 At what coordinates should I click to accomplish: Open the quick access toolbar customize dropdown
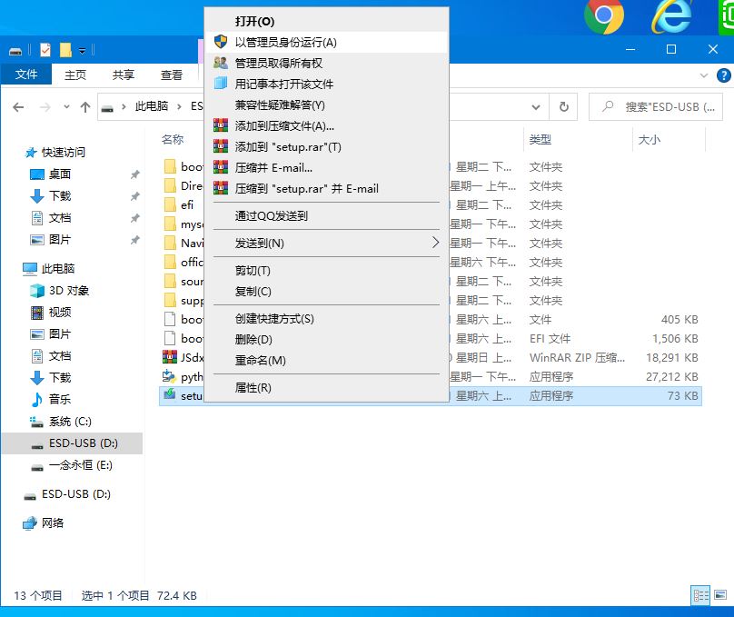coord(83,49)
